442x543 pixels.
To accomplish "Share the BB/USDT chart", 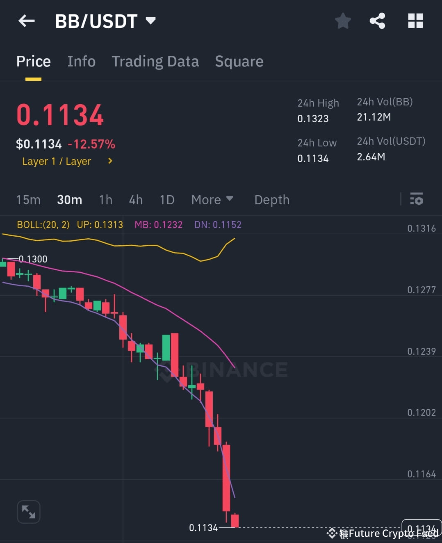I will pyautogui.click(x=377, y=21).
